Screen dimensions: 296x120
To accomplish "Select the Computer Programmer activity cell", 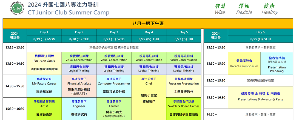I will [114, 86].
